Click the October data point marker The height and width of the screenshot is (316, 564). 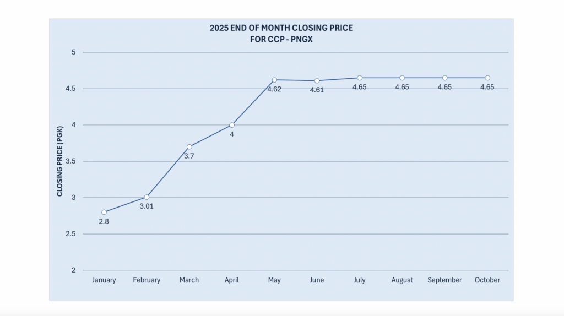(487, 78)
